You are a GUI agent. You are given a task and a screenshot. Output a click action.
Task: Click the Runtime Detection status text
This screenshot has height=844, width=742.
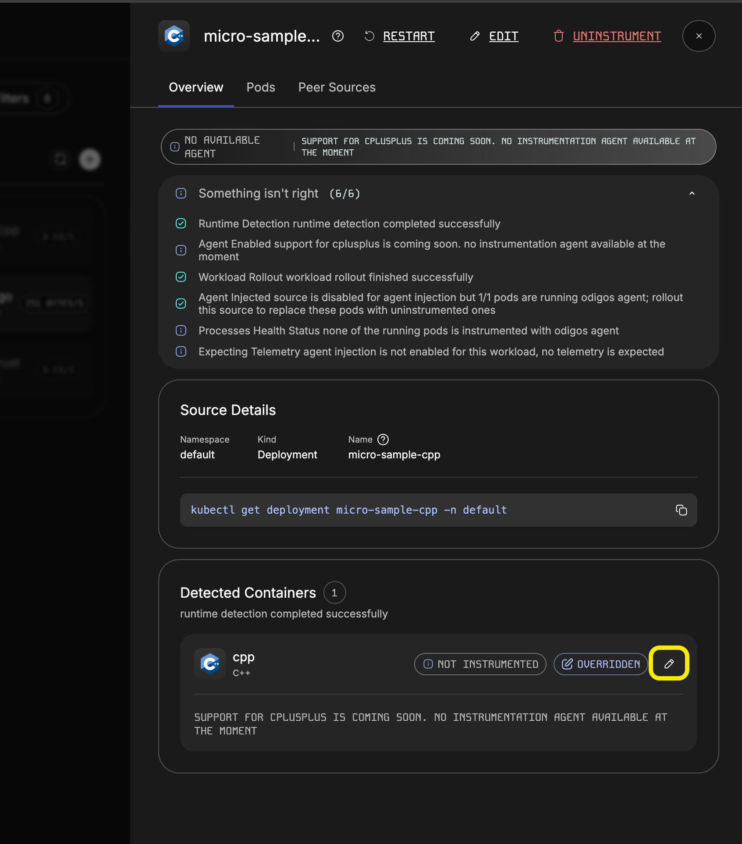[x=349, y=224]
